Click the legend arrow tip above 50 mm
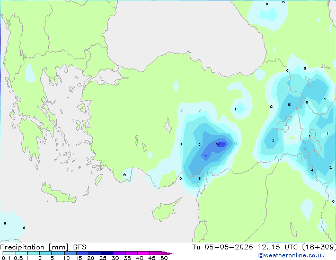 coord(168,253)
